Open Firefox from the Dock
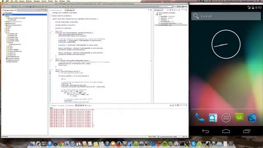263x148 pixels. (119, 144)
